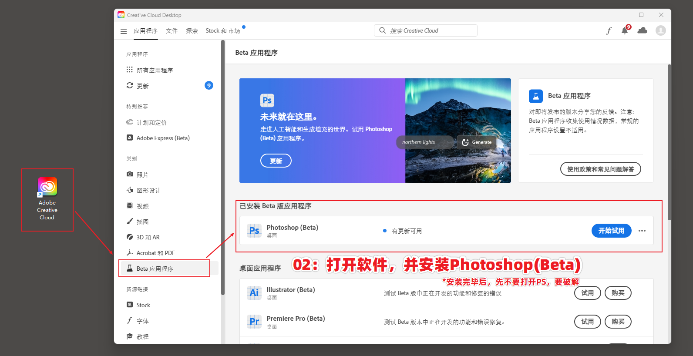Click the Premiere Pro (Beta) app icon

[254, 322]
